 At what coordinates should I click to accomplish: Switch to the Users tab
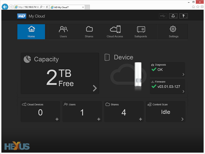coord(63,32)
